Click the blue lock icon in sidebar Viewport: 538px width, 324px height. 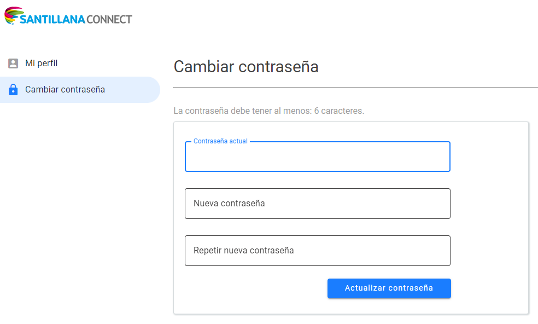click(x=13, y=90)
